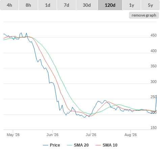Screen dimensions: 160x154
Task: Select the 4h time range tab
Action: [x=9, y=5]
